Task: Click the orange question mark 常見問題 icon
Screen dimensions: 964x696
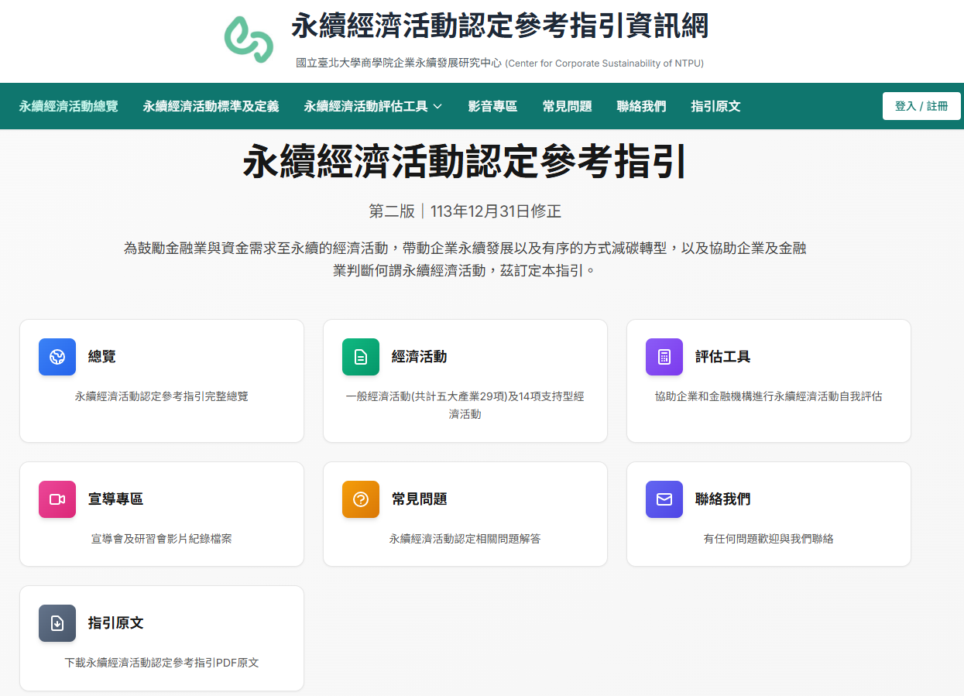Action: pos(361,499)
